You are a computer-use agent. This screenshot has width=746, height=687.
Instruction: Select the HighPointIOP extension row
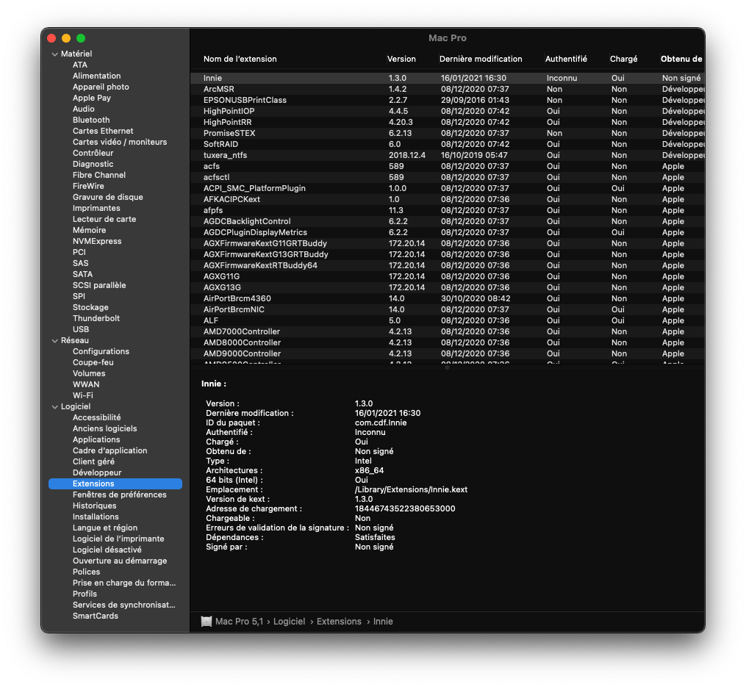(447, 111)
